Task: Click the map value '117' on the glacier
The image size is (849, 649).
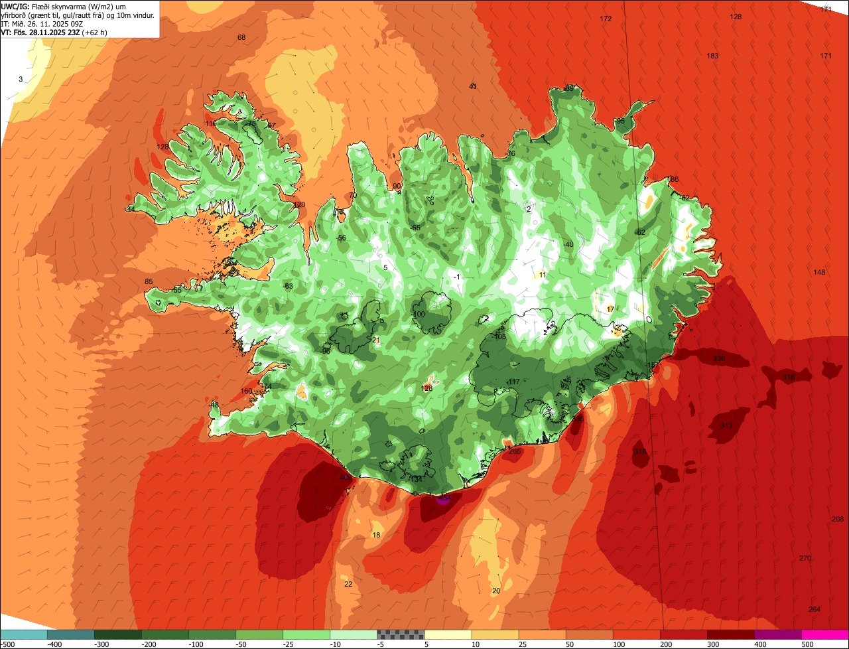Action: click(514, 382)
